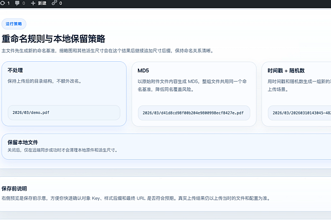Viewport: 331px width, 221px height.
Task: Toggle the 保留本地文件 setting card
Action: point(167,146)
